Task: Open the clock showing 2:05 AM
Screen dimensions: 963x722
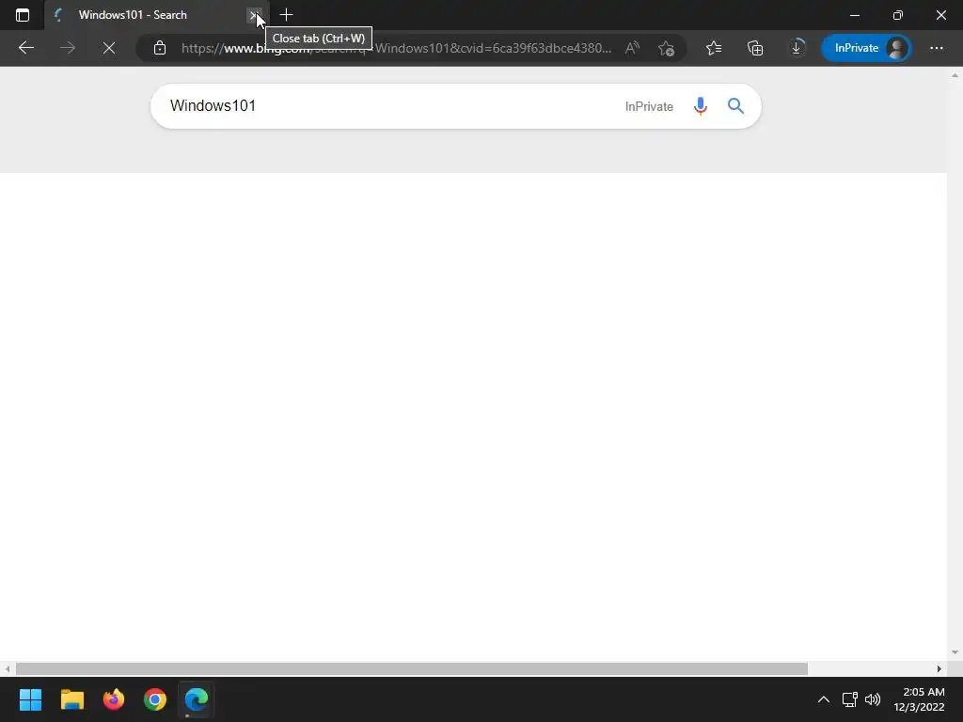Action: pyautogui.click(x=919, y=699)
